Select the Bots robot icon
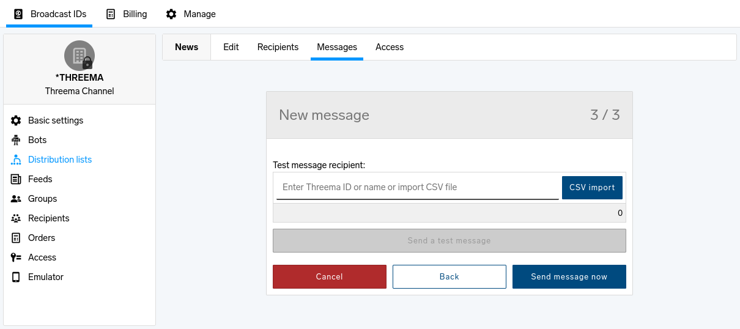This screenshot has height=329, width=740. [x=17, y=140]
